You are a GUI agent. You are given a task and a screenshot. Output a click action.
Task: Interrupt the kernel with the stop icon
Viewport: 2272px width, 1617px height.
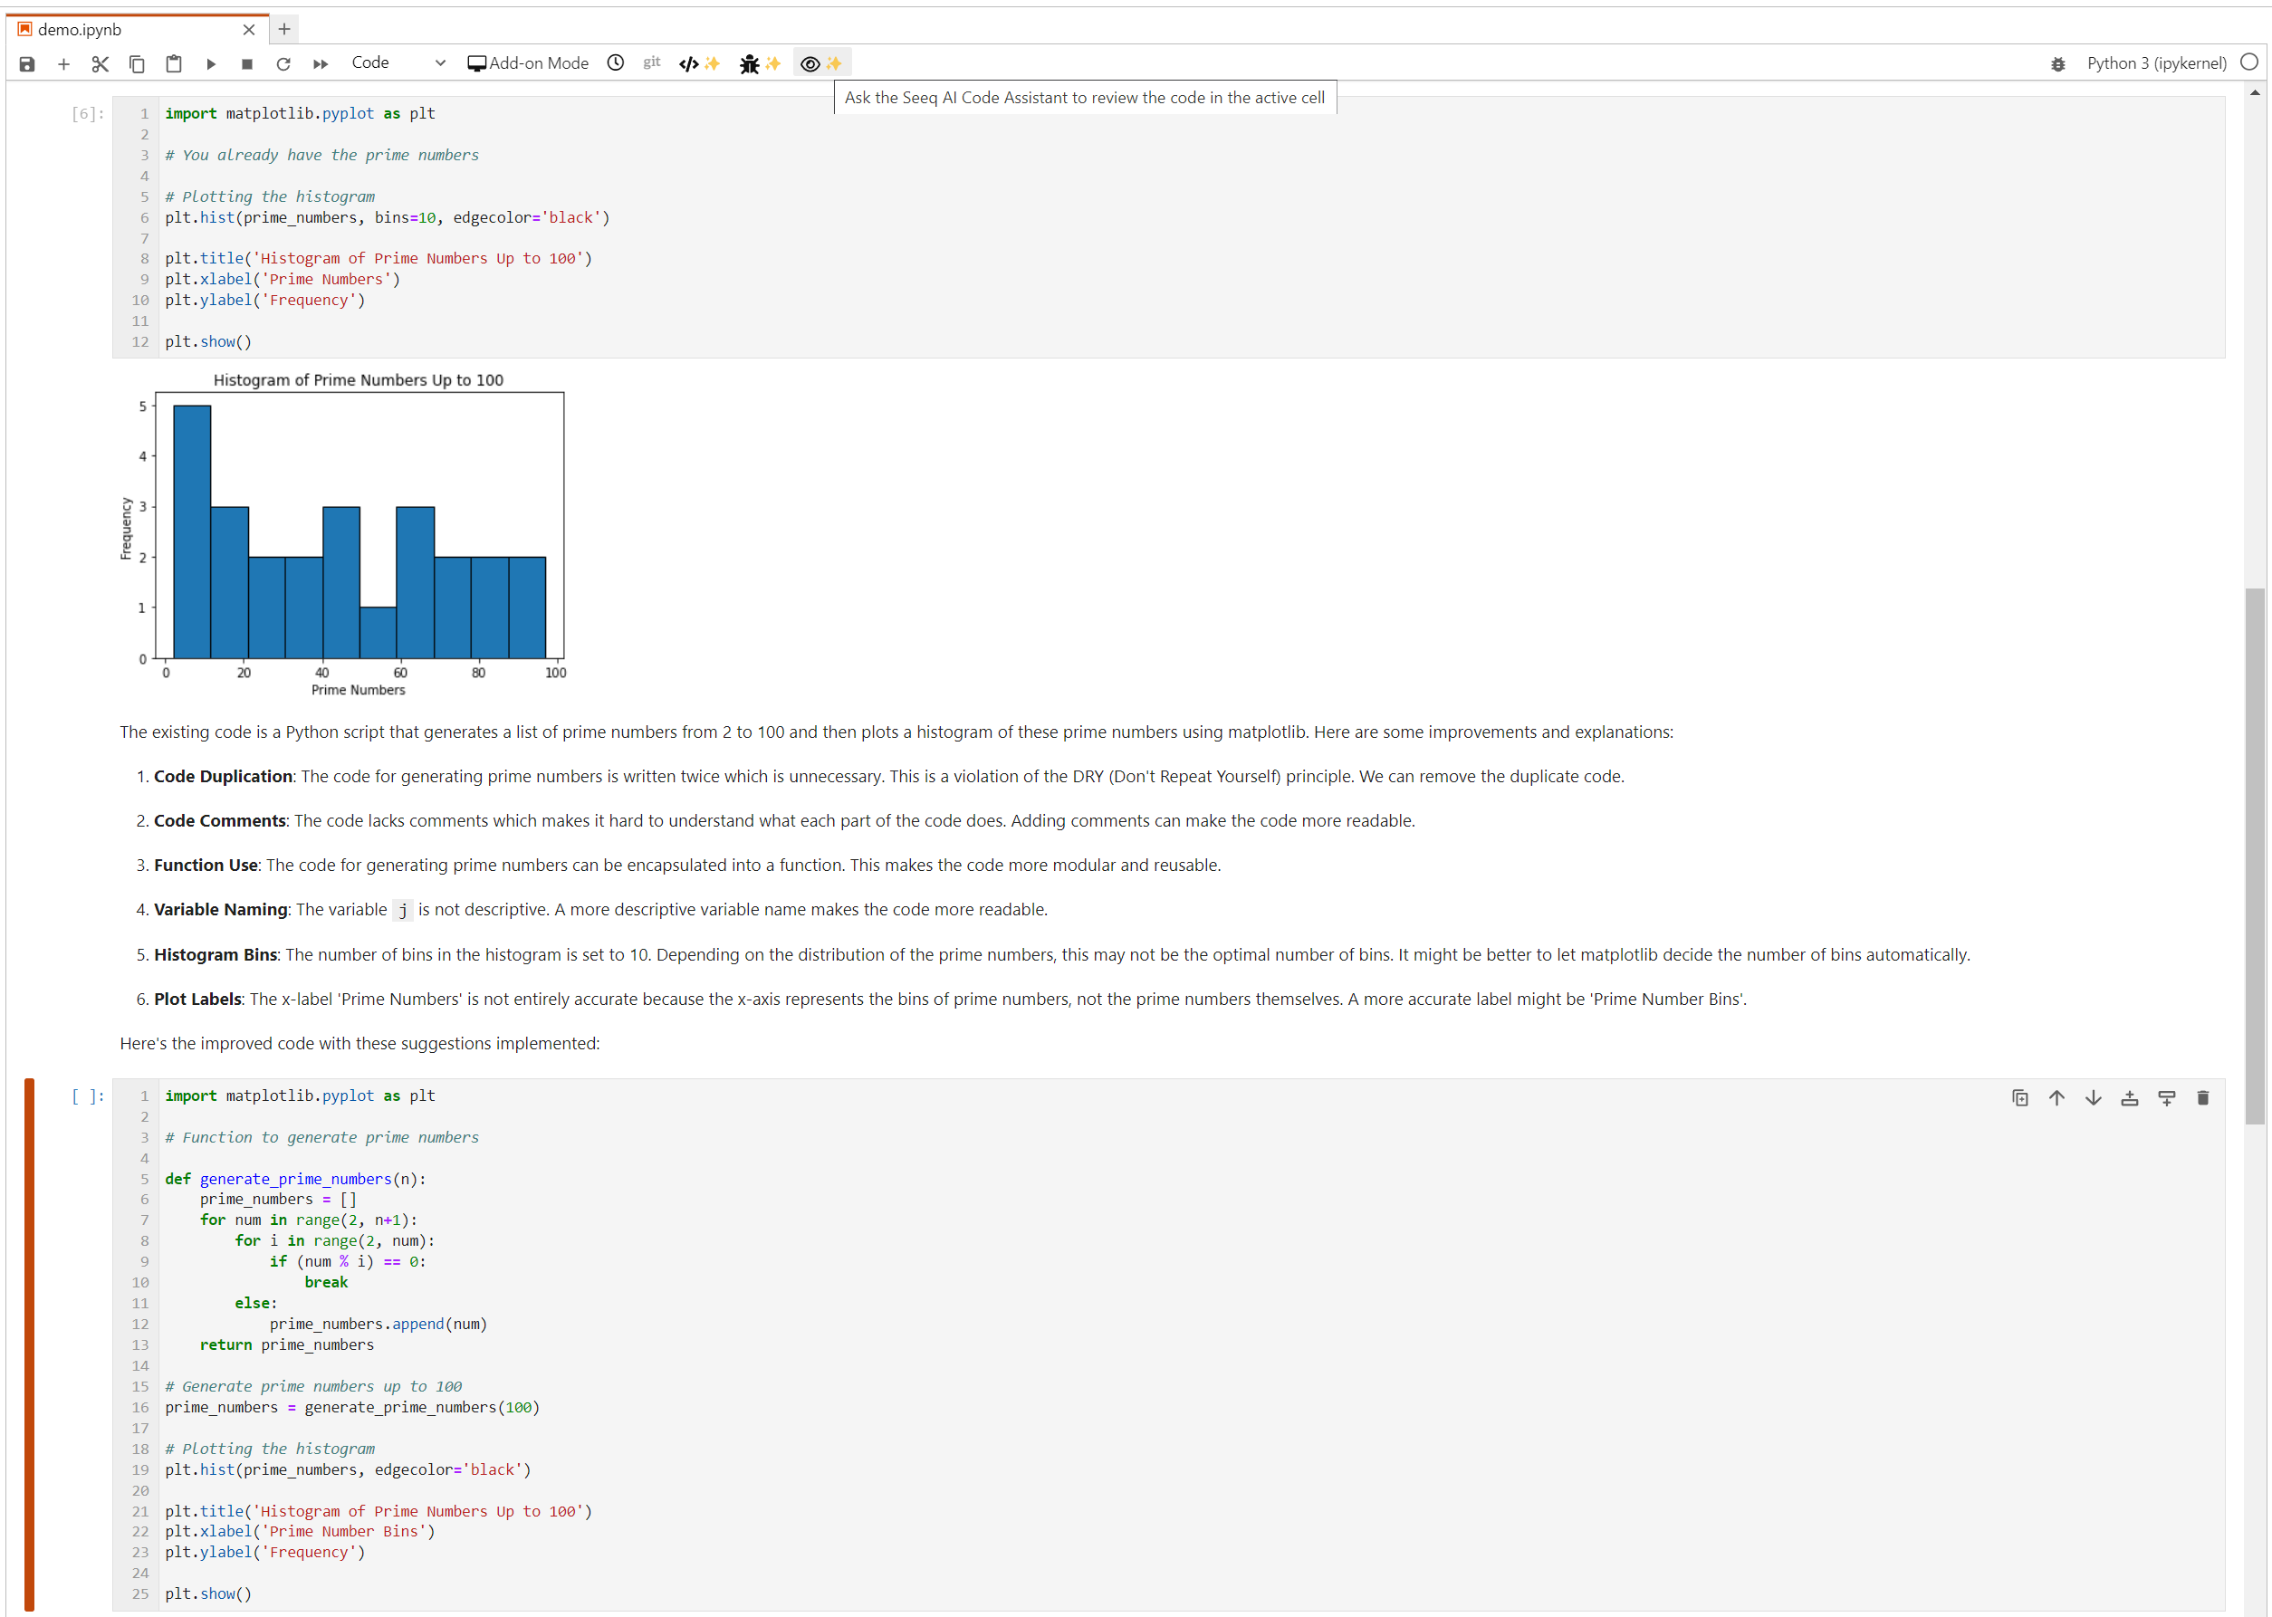247,63
